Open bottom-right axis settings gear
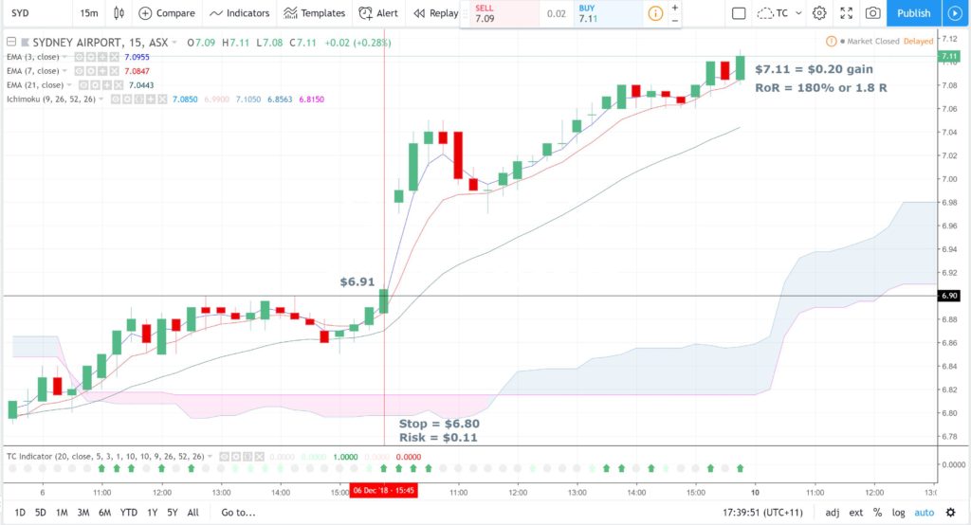971x525 pixels. click(950, 512)
